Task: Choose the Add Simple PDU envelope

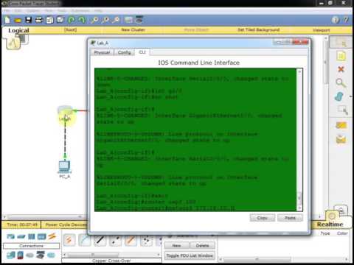Action: click(341, 125)
